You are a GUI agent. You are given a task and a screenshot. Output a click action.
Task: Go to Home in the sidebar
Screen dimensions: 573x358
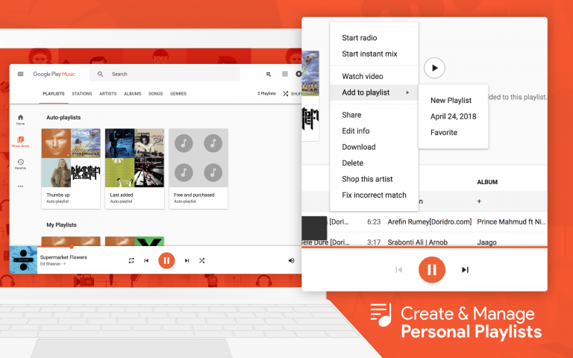20,119
